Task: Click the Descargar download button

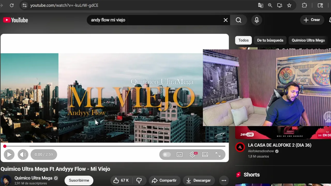Action: [x=198, y=180]
